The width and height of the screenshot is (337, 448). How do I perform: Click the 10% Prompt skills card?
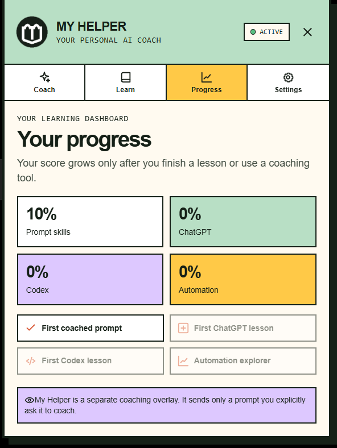tap(90, 222)
